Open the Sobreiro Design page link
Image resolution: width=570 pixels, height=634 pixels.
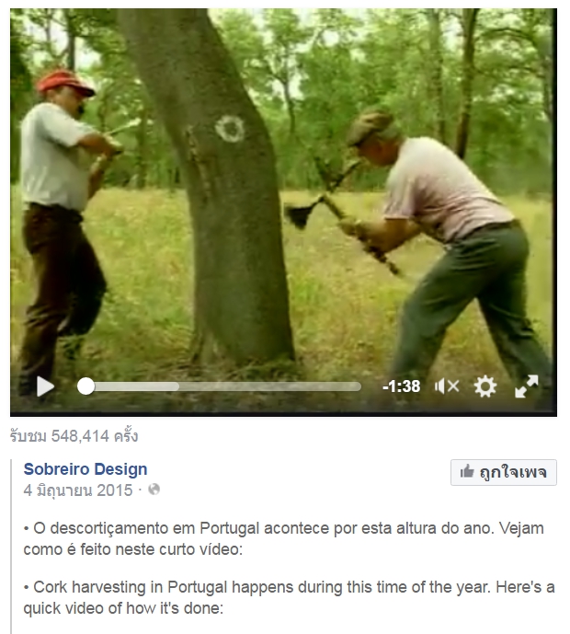[85, 469]
